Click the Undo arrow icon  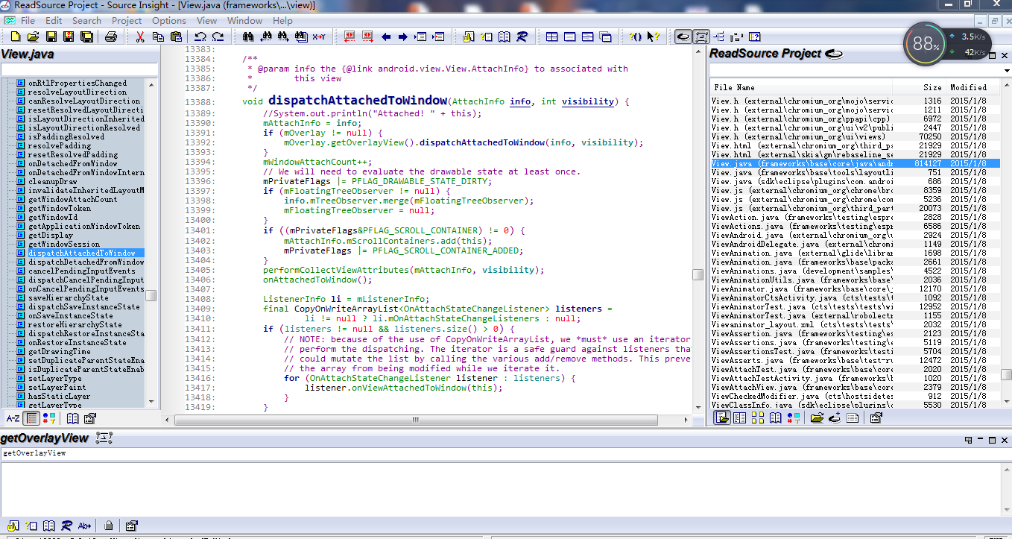(x=200, y=37)
